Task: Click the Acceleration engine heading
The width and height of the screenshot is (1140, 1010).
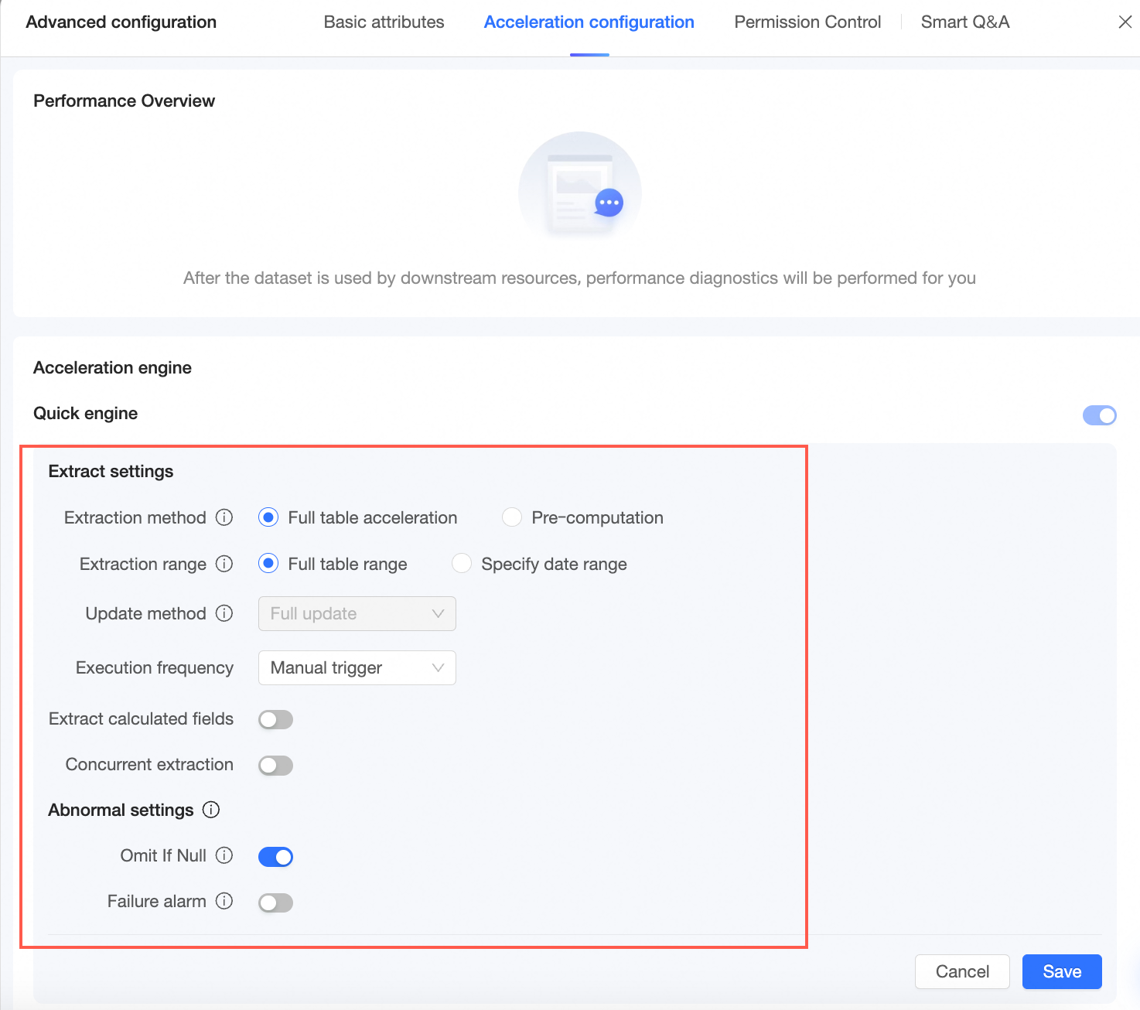Action: [x=112, y=367]
